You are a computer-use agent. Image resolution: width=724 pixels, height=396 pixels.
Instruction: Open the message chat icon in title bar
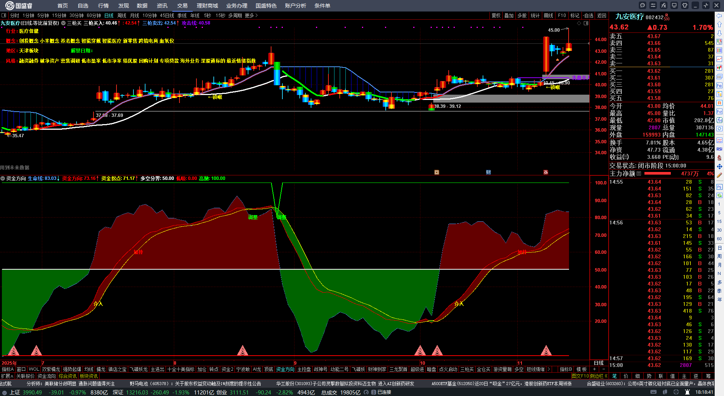(x=643, y=5)
